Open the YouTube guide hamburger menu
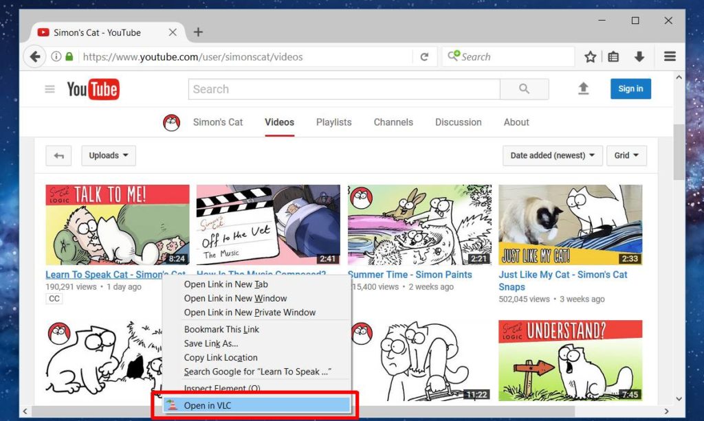 click(x=49, y=89)
